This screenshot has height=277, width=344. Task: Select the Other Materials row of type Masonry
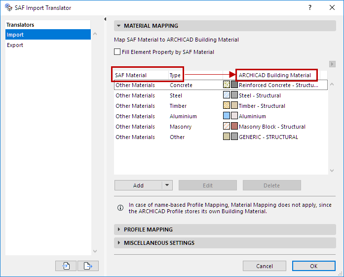pos(221,127)
